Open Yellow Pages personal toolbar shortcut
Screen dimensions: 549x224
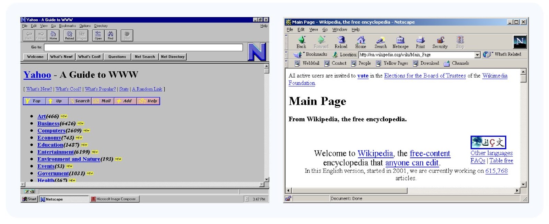(392, 63)
